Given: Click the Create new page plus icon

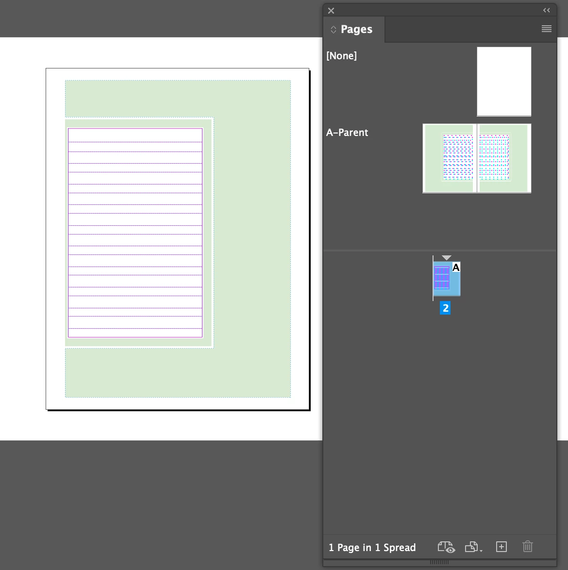Looking at the screenshot, I should click(x=501, y=547).
